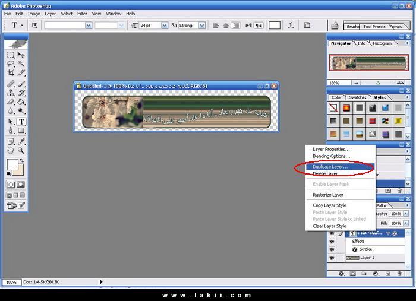Screen dimensions: 416x301
Task: Select the Horizontal Type tool
Action: [21, 122]
